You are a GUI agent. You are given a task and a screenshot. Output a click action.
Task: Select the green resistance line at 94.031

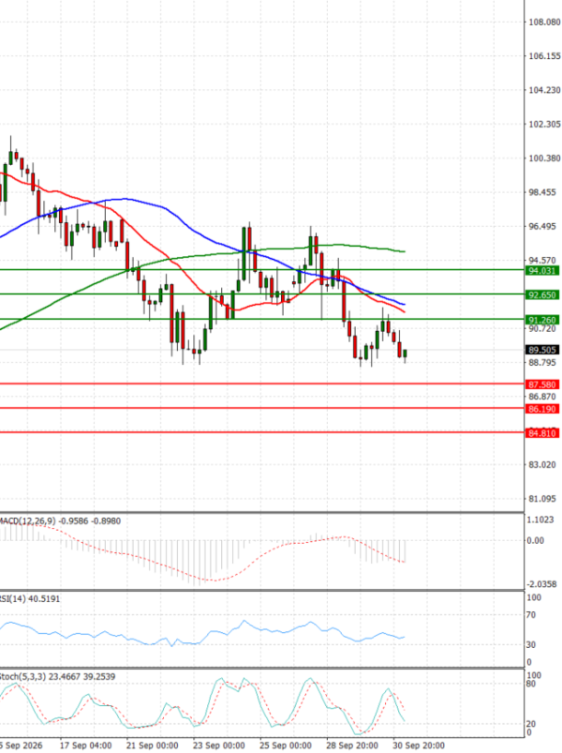coord(262,270)
